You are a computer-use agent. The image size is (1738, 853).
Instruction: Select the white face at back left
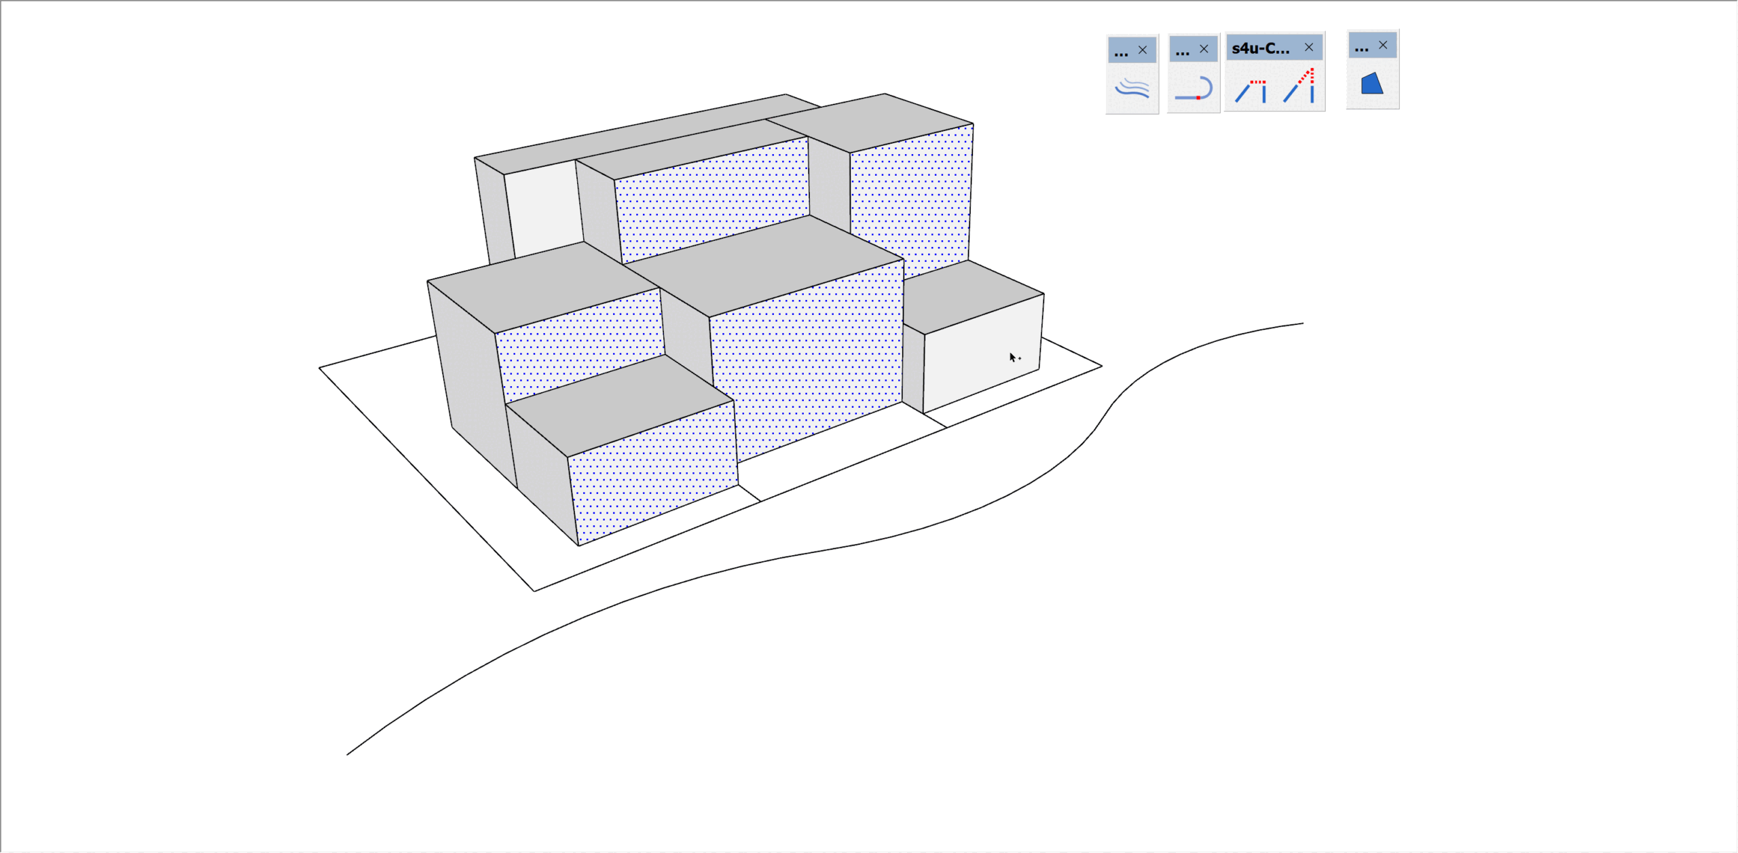pos(543,207)
